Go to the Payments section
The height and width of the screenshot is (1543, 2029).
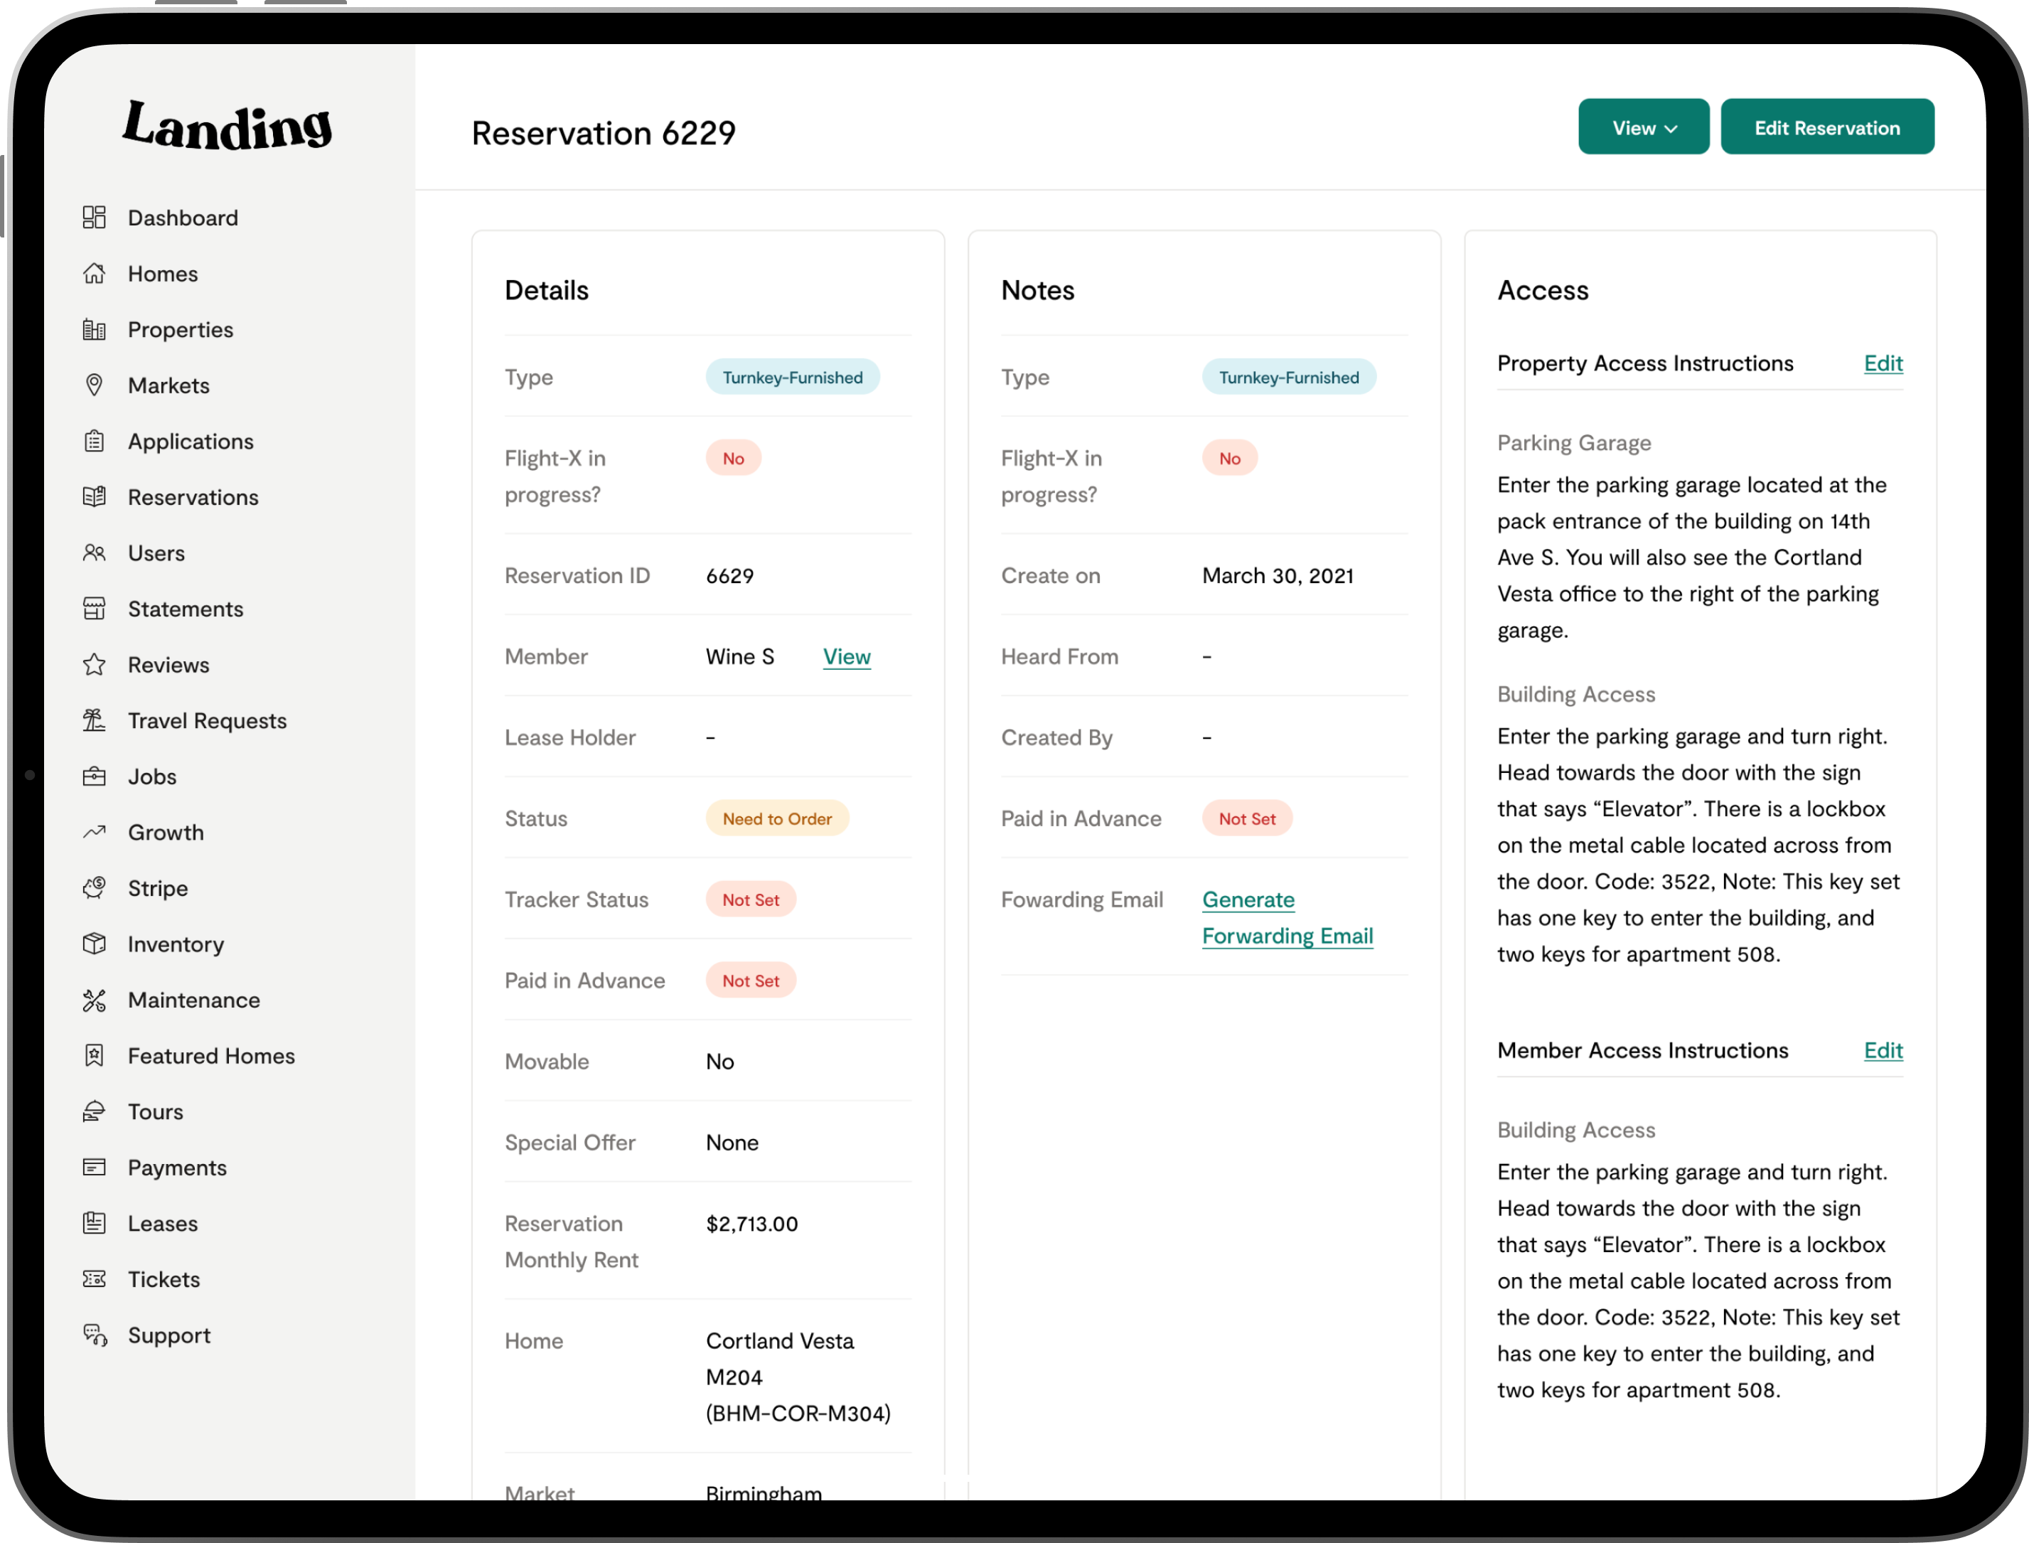tap(176, 1168)
